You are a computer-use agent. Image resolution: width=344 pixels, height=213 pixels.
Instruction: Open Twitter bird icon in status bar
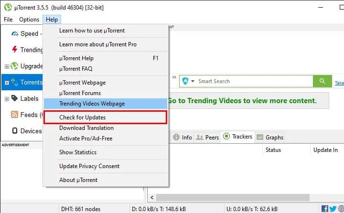[333, 209]
